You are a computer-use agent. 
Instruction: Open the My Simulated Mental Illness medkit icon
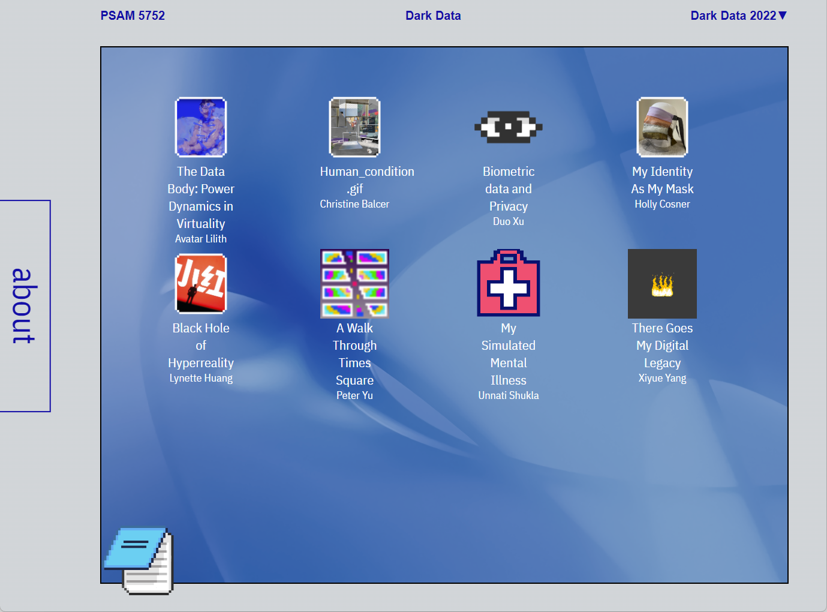509,283
